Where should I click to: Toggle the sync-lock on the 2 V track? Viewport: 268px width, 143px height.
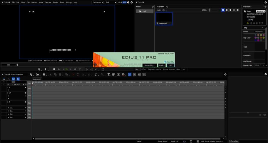[x=29, y=88]
